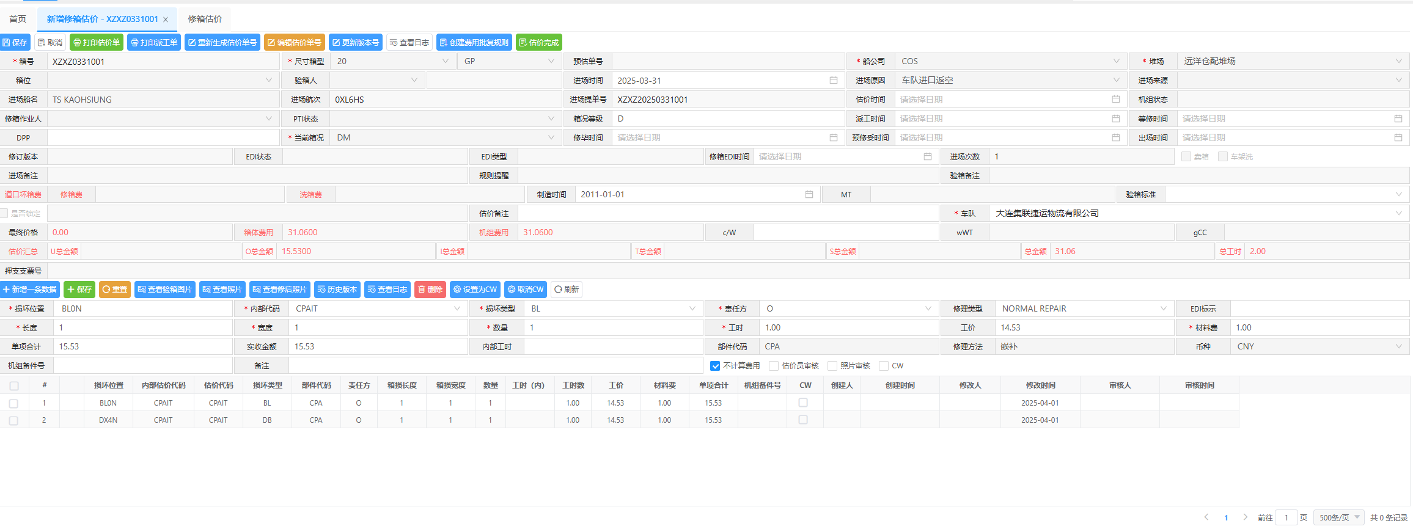Select table row 2 with DX4N
Screen dimensions: 1413x529
[x=14, y=420]
